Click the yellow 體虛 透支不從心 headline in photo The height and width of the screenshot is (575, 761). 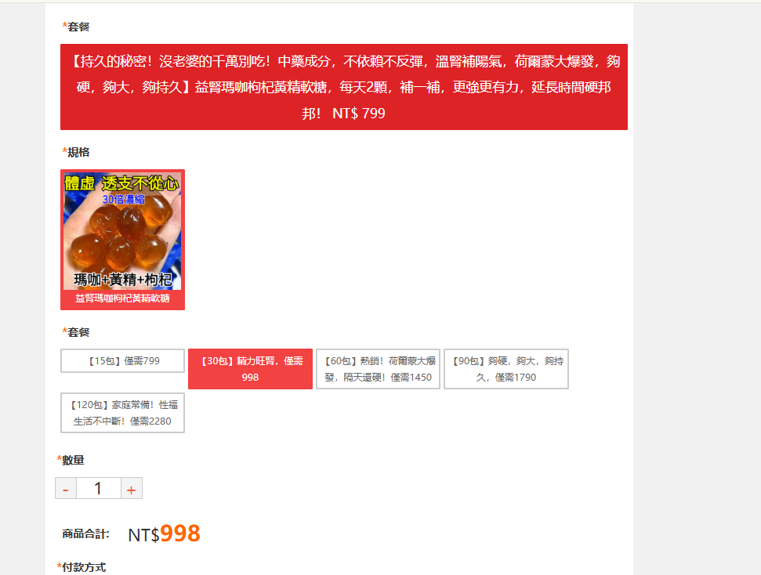(121, 183)
